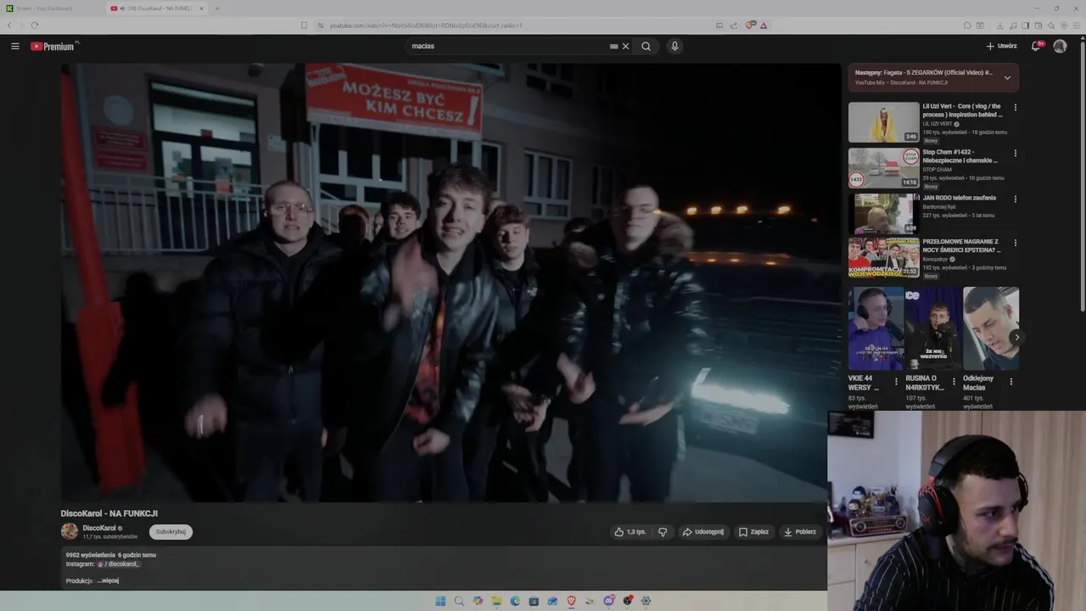Open options for VKIE 44 WERSY short

[x=896, y=382]
